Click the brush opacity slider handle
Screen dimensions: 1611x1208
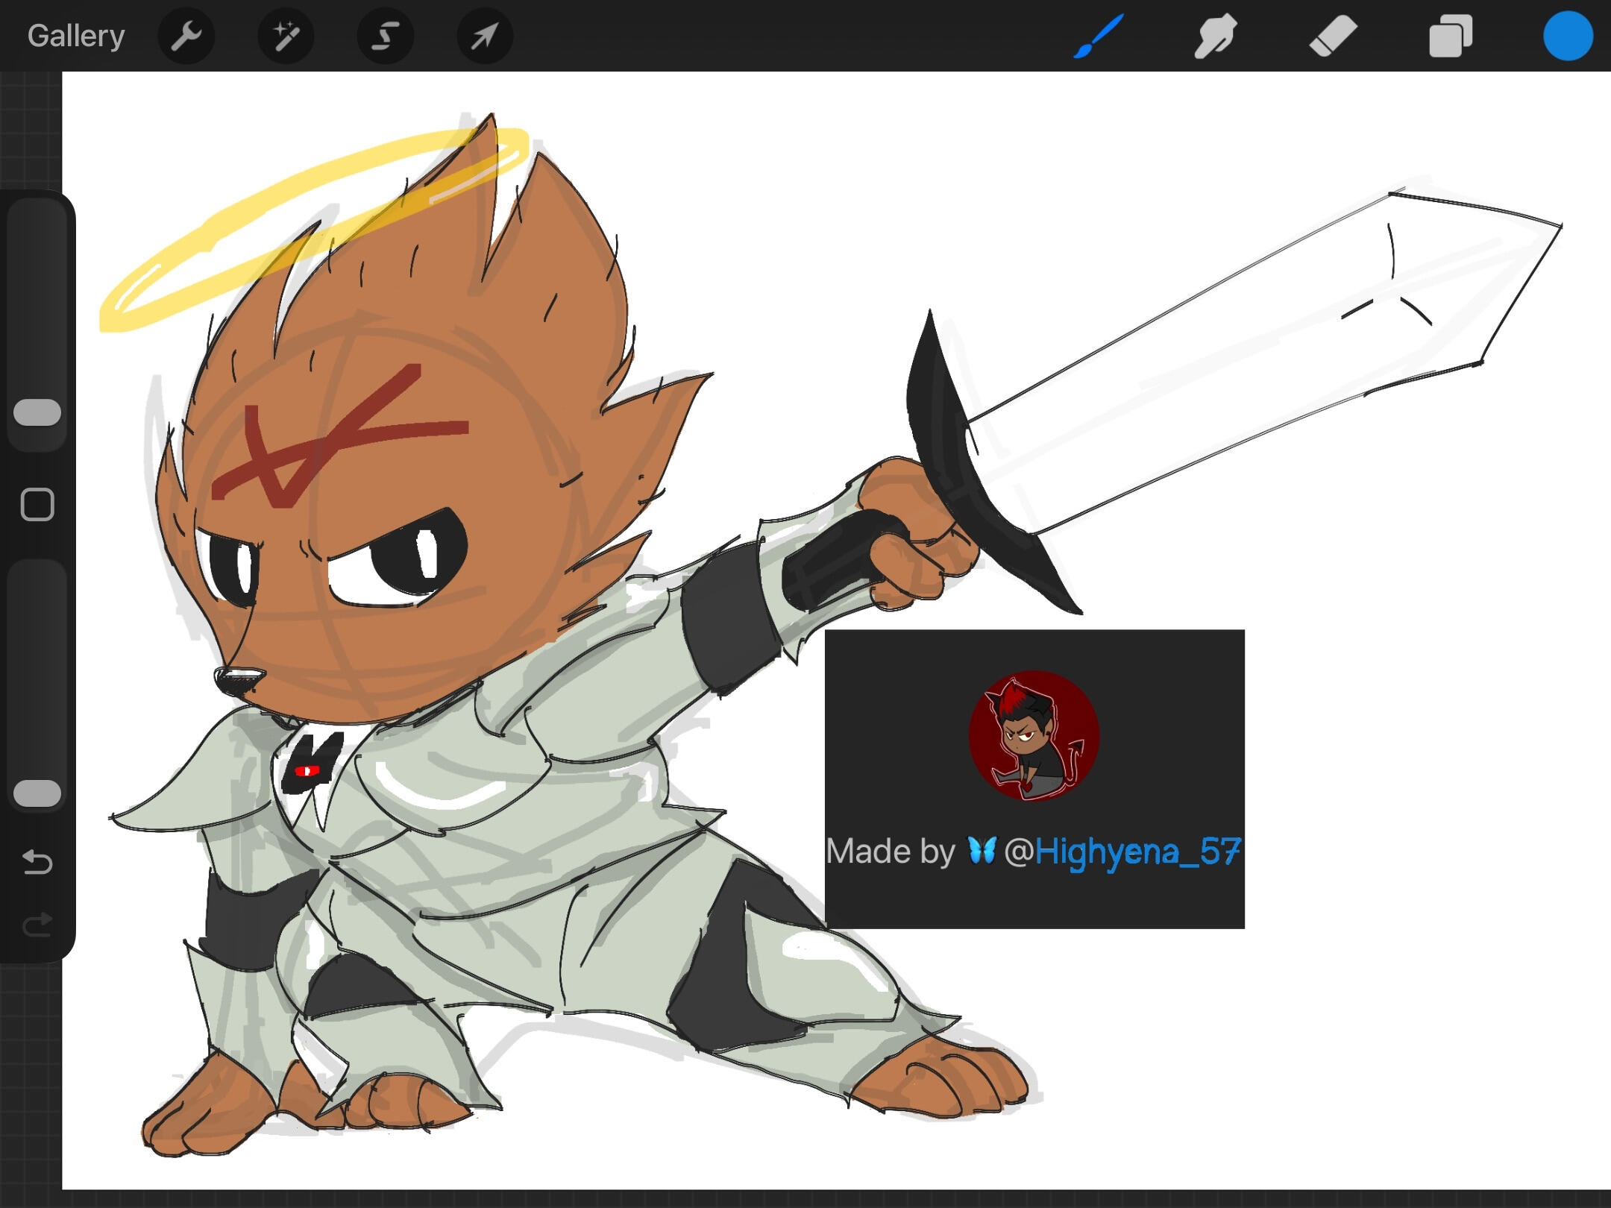tap(37, 793)
